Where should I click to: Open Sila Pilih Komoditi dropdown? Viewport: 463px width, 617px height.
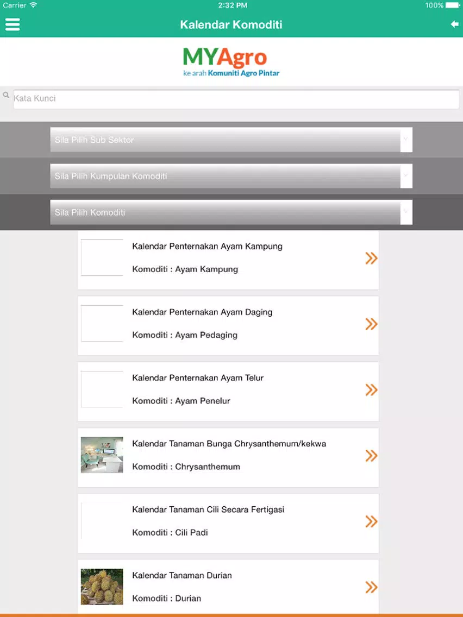click(231, 212)
